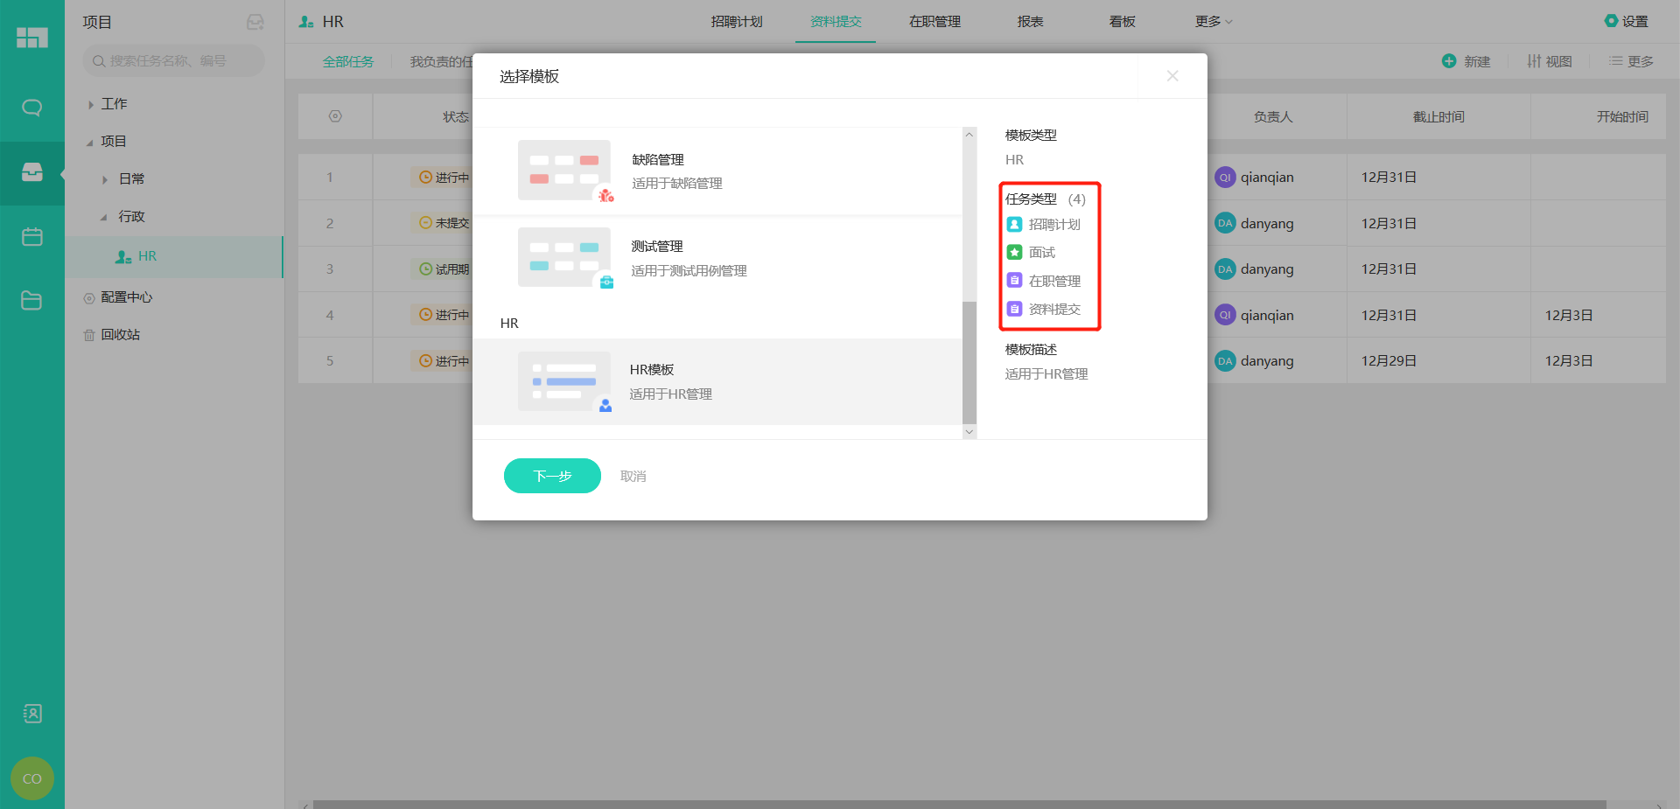Click the 取消 button
The width and height of the screenshot is (1680, 809).
(633, 476)
